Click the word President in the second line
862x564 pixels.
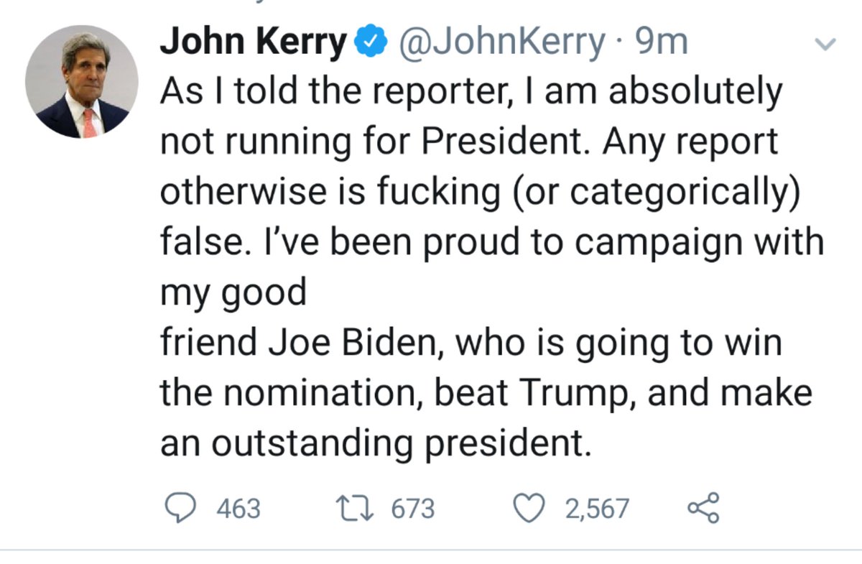pos(498,142)
